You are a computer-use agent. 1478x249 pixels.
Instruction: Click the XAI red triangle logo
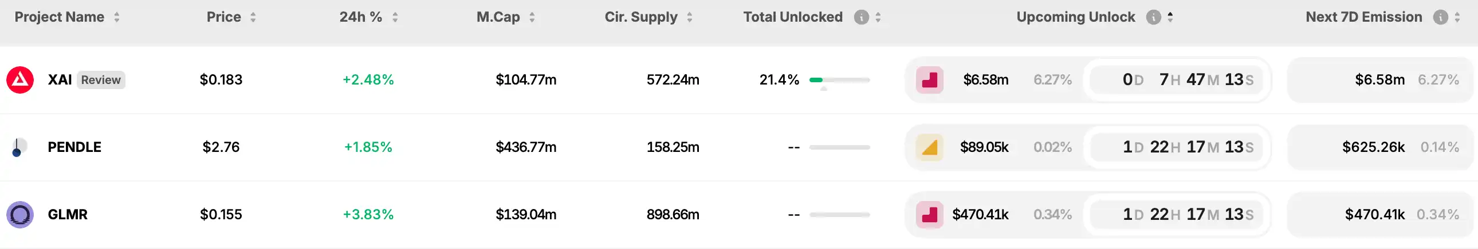click(20, 80)
